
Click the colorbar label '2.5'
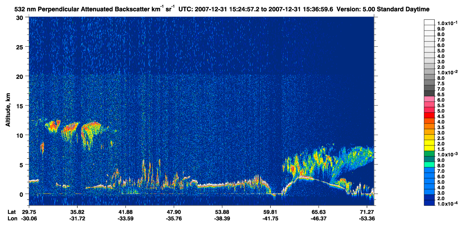pyautogui.click(x=441, y=138)
